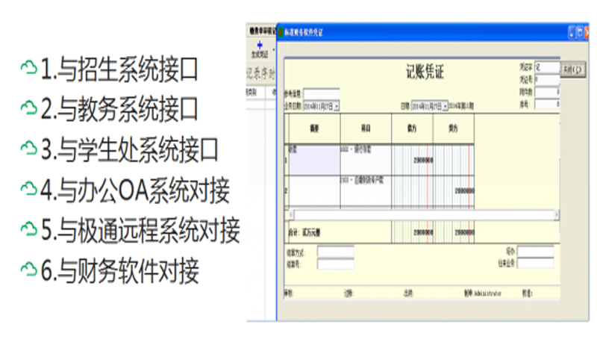The height and width of the screenshot is (351, 597).
Task: Click the 结算方式 input field
Action: pyautogui.click(x=335, y=252)
